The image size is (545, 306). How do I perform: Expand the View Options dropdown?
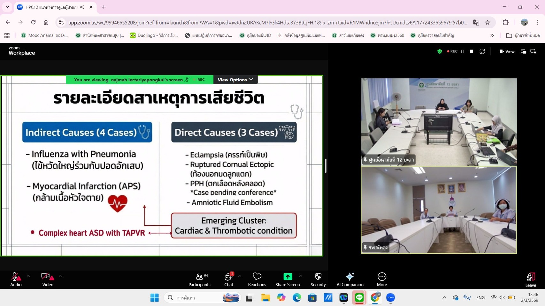235,80
